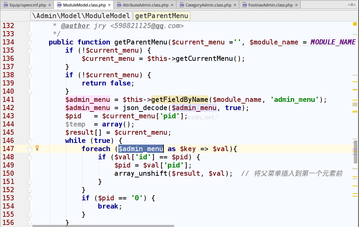Close the ModuleModel.class.php tab
The width and height of the screenshot is (359, 227).
click(x=109, y=5)
